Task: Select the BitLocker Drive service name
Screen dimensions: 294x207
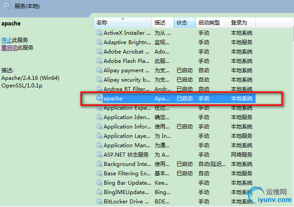Action: tap(126, 202)
